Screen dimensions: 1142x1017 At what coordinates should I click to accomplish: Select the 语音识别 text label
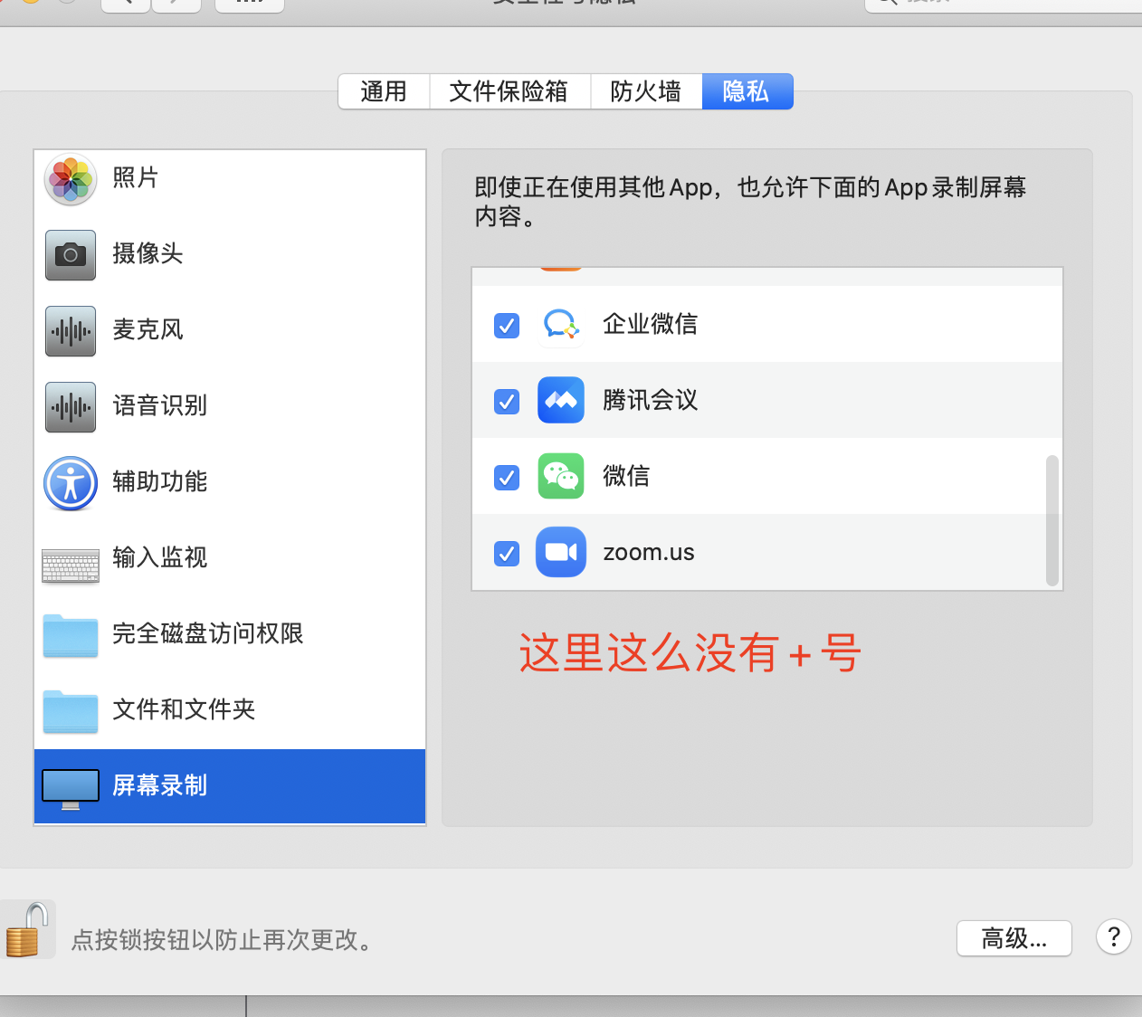pyautogui.click(x=160, y=405)
